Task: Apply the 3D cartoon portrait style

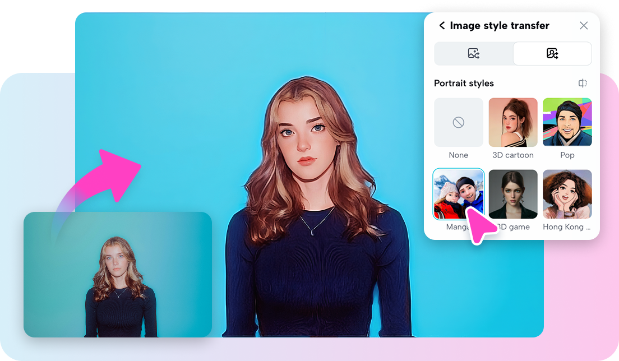Action: click(x=513, y=122)
